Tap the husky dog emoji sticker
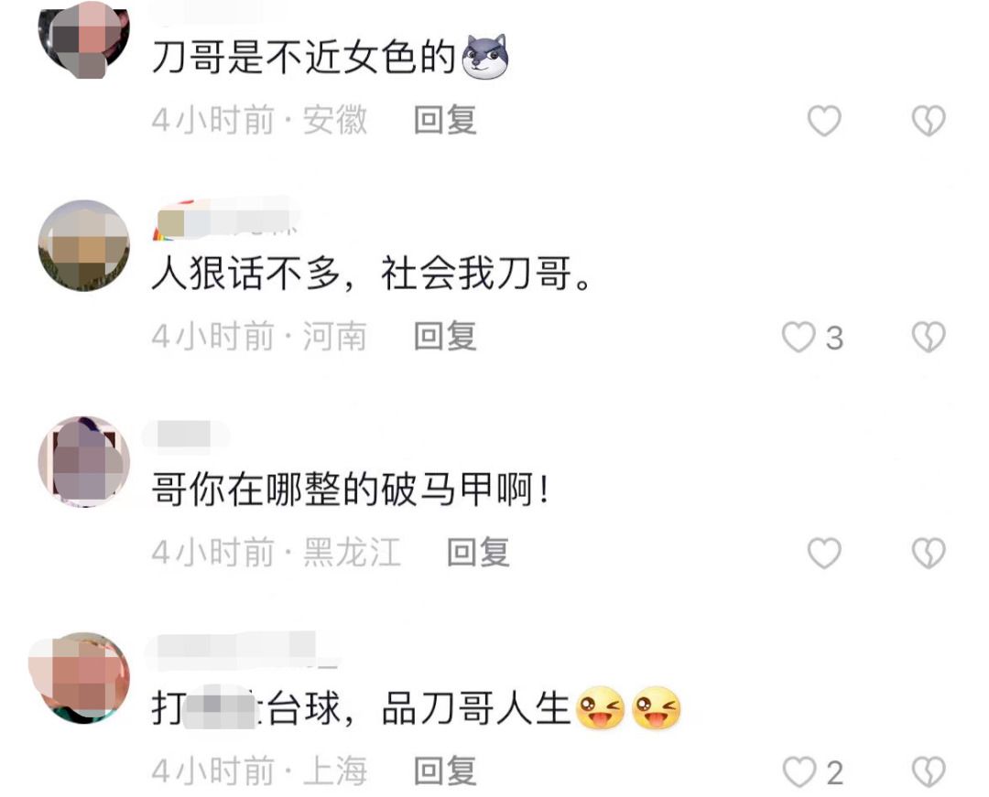989x797 pixels. tap(485, 57)
